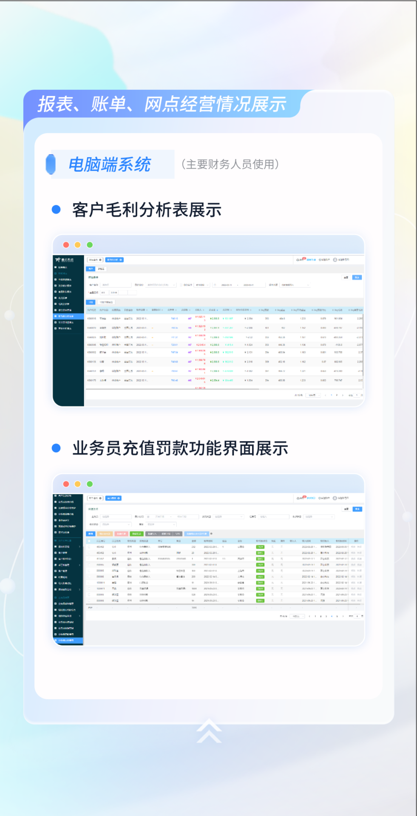Toggle the checkbox in the top window filter row
Image resolution: width=417 pixels, height=816 pixels.
point(181,285)
